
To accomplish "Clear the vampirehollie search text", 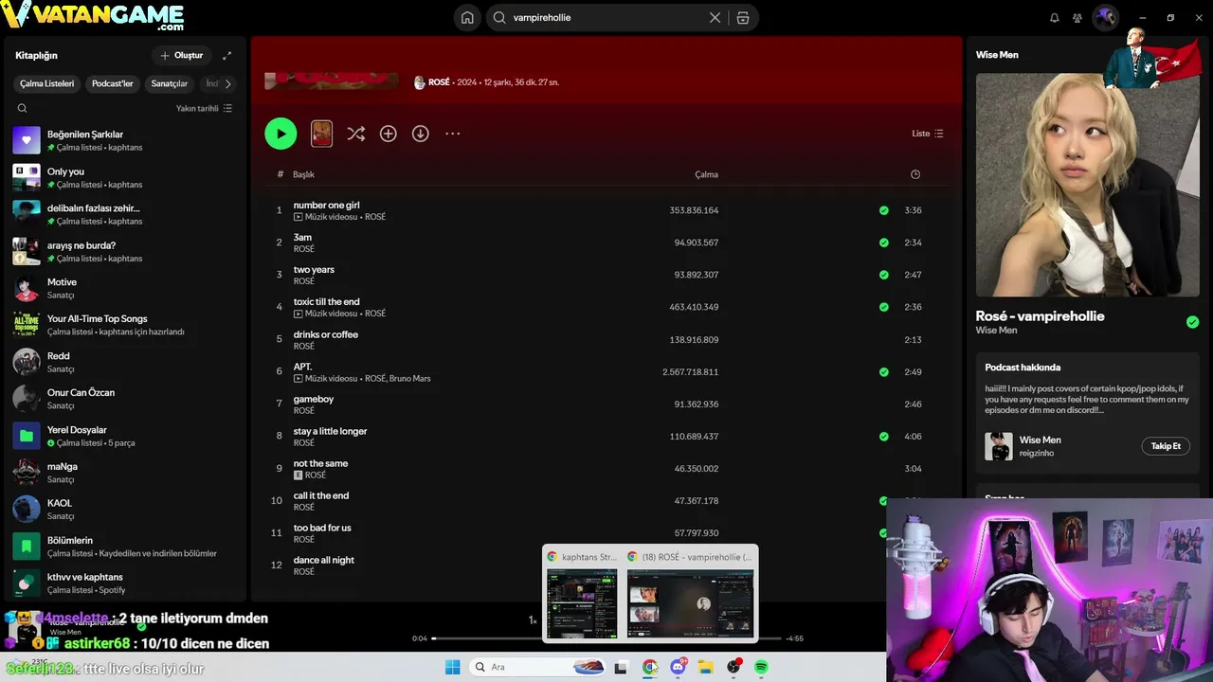I will (715, 17).
